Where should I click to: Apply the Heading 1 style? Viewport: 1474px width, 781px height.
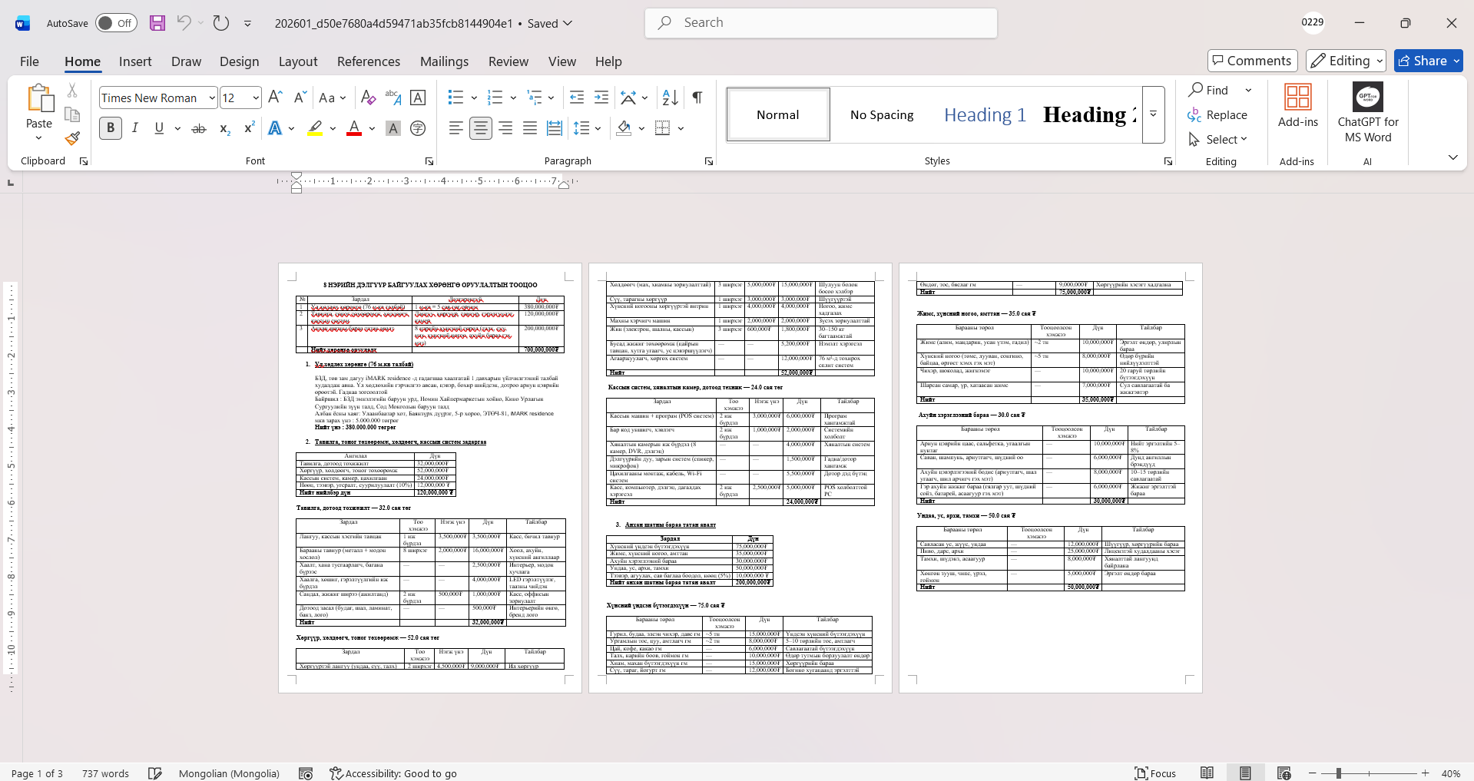point(985,115)
